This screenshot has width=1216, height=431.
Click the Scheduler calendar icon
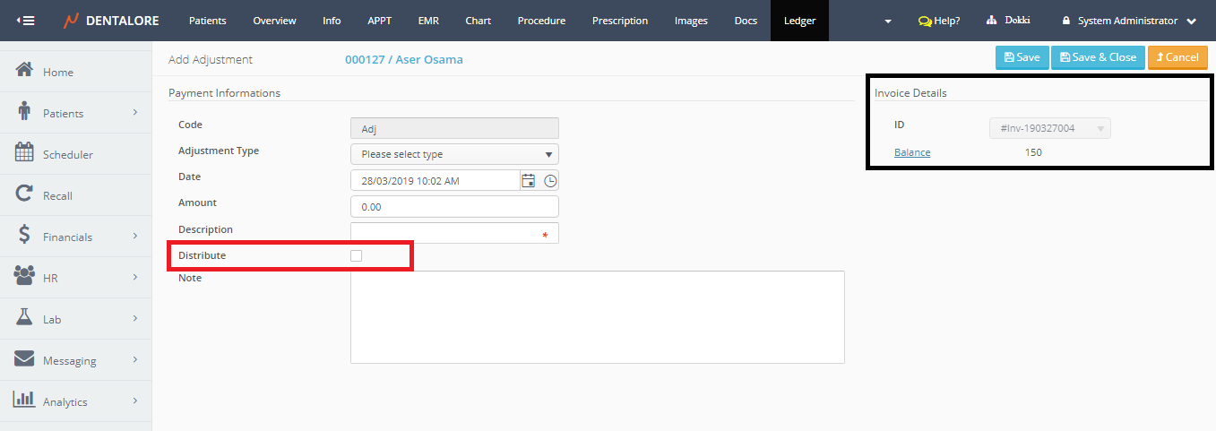25,153
